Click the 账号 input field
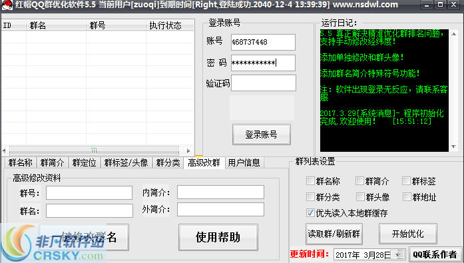 pos(263,42)
